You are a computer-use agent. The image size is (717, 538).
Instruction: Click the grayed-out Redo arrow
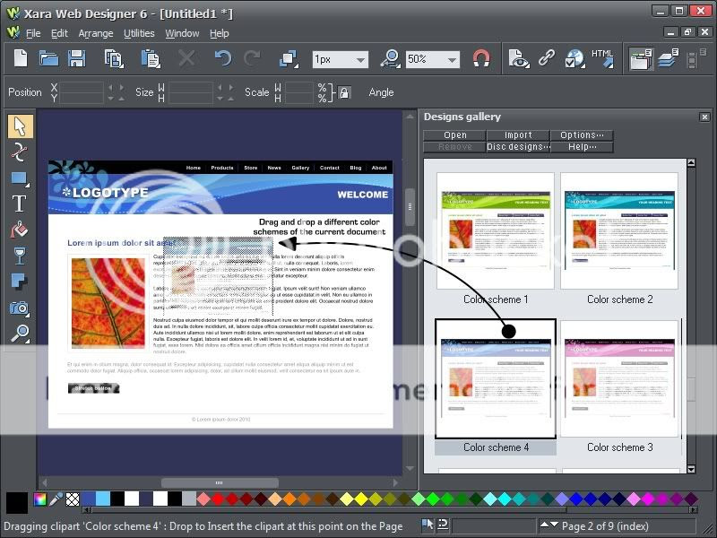252,59
